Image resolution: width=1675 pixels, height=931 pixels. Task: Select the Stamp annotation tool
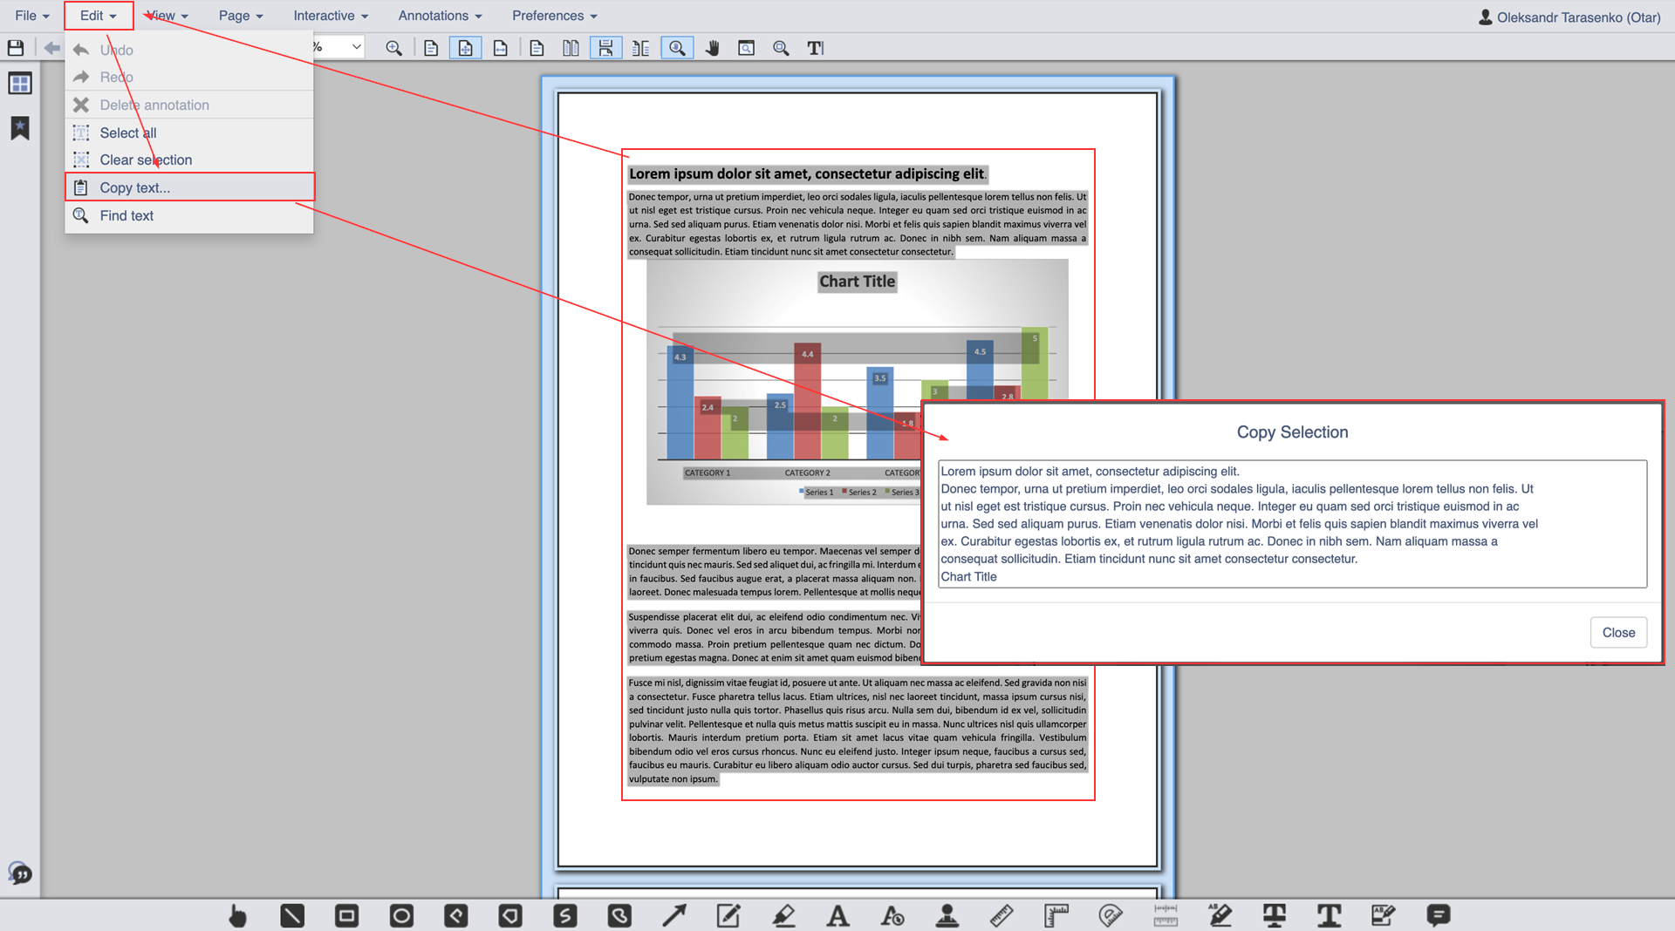tap(947, 915)
